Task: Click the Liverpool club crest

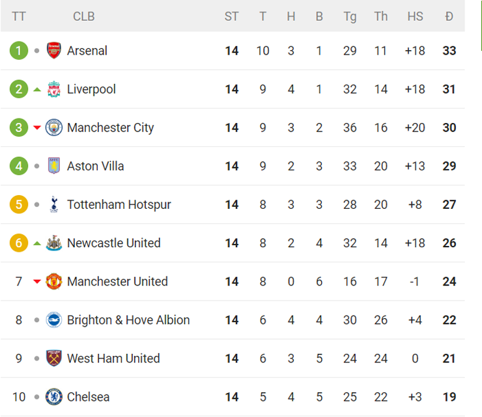Action: tap(54, 89)
